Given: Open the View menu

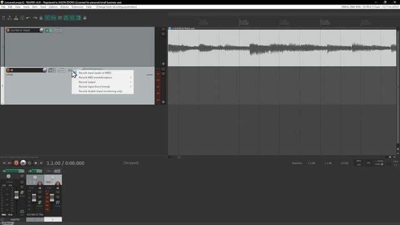Looking at the screenshot, I should pos(17,7).
